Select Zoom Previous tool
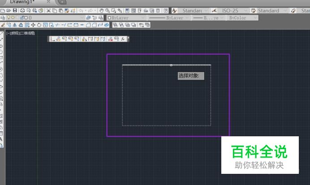This screenshot has height=185, width=310. tap(120, 11)
